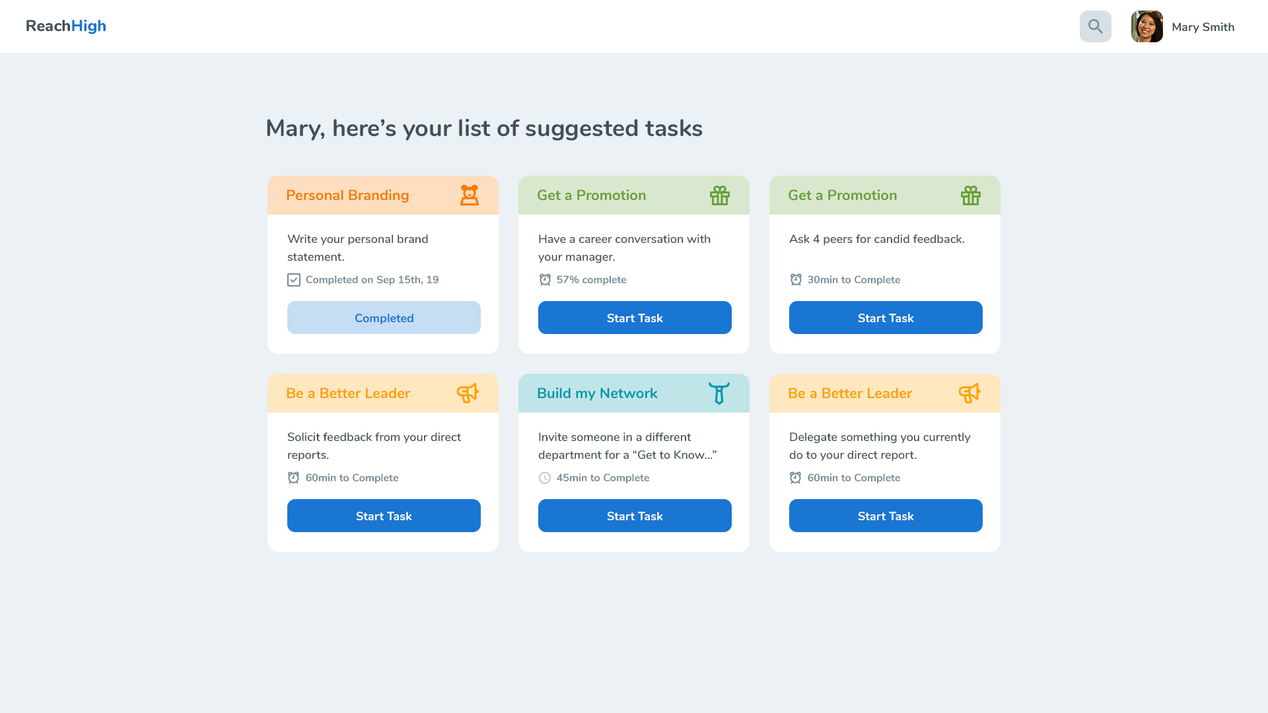The image size is (1268, 713).
Task: Click the clock icon beside 45min to Complete
Action: tap(545, 478)
